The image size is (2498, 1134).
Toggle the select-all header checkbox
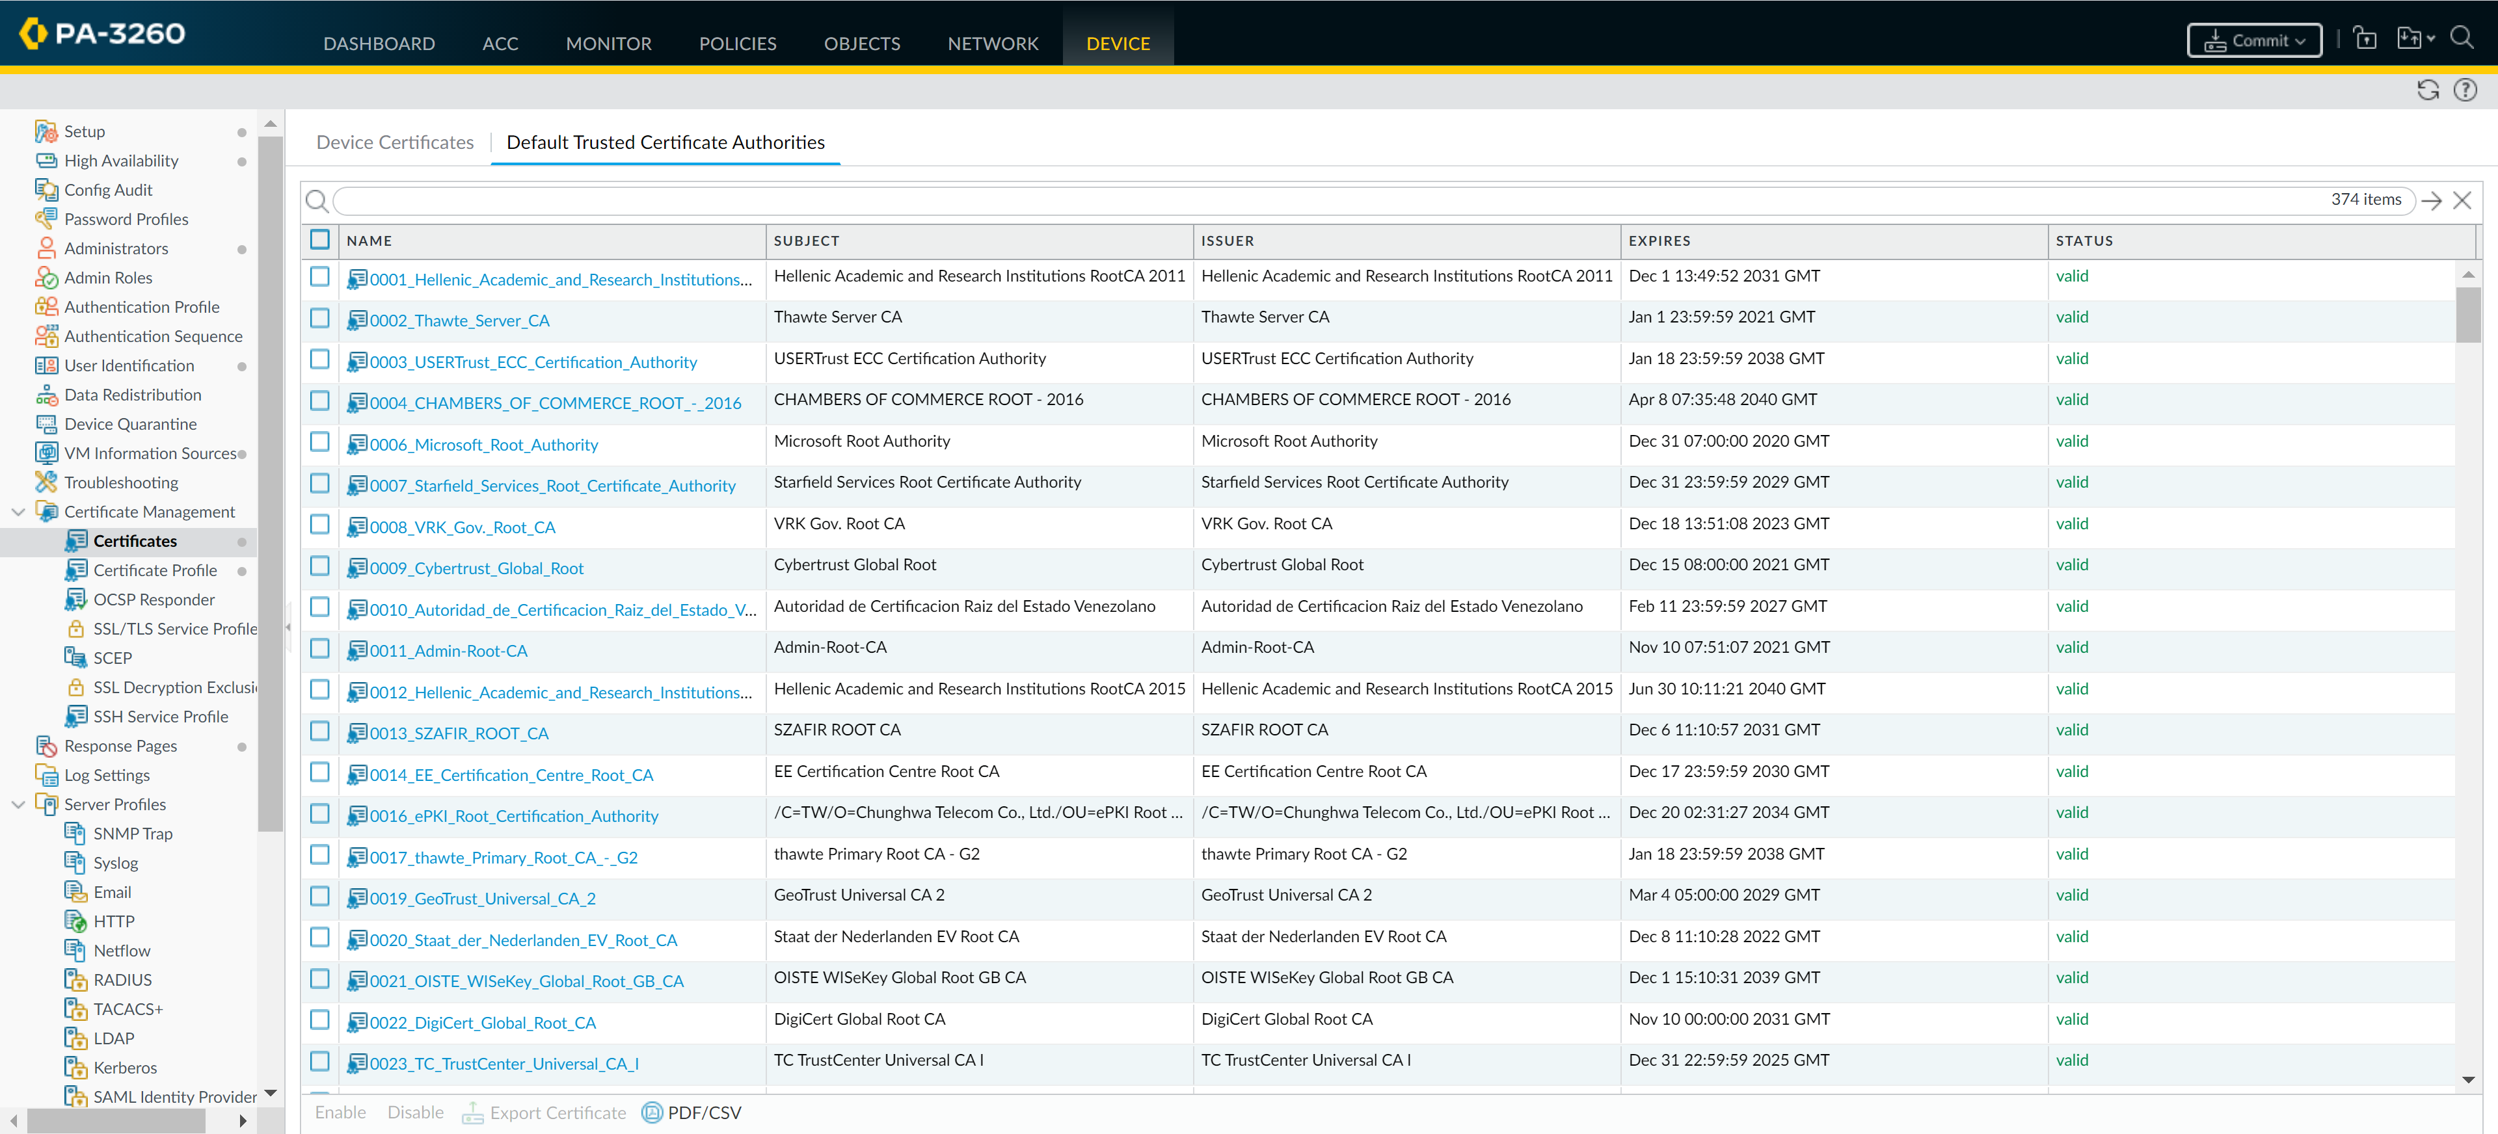coord(320,239)
